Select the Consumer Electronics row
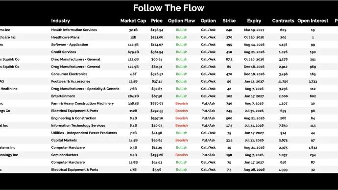The width and height of the screenshot is (338, 190). point(169,74)
